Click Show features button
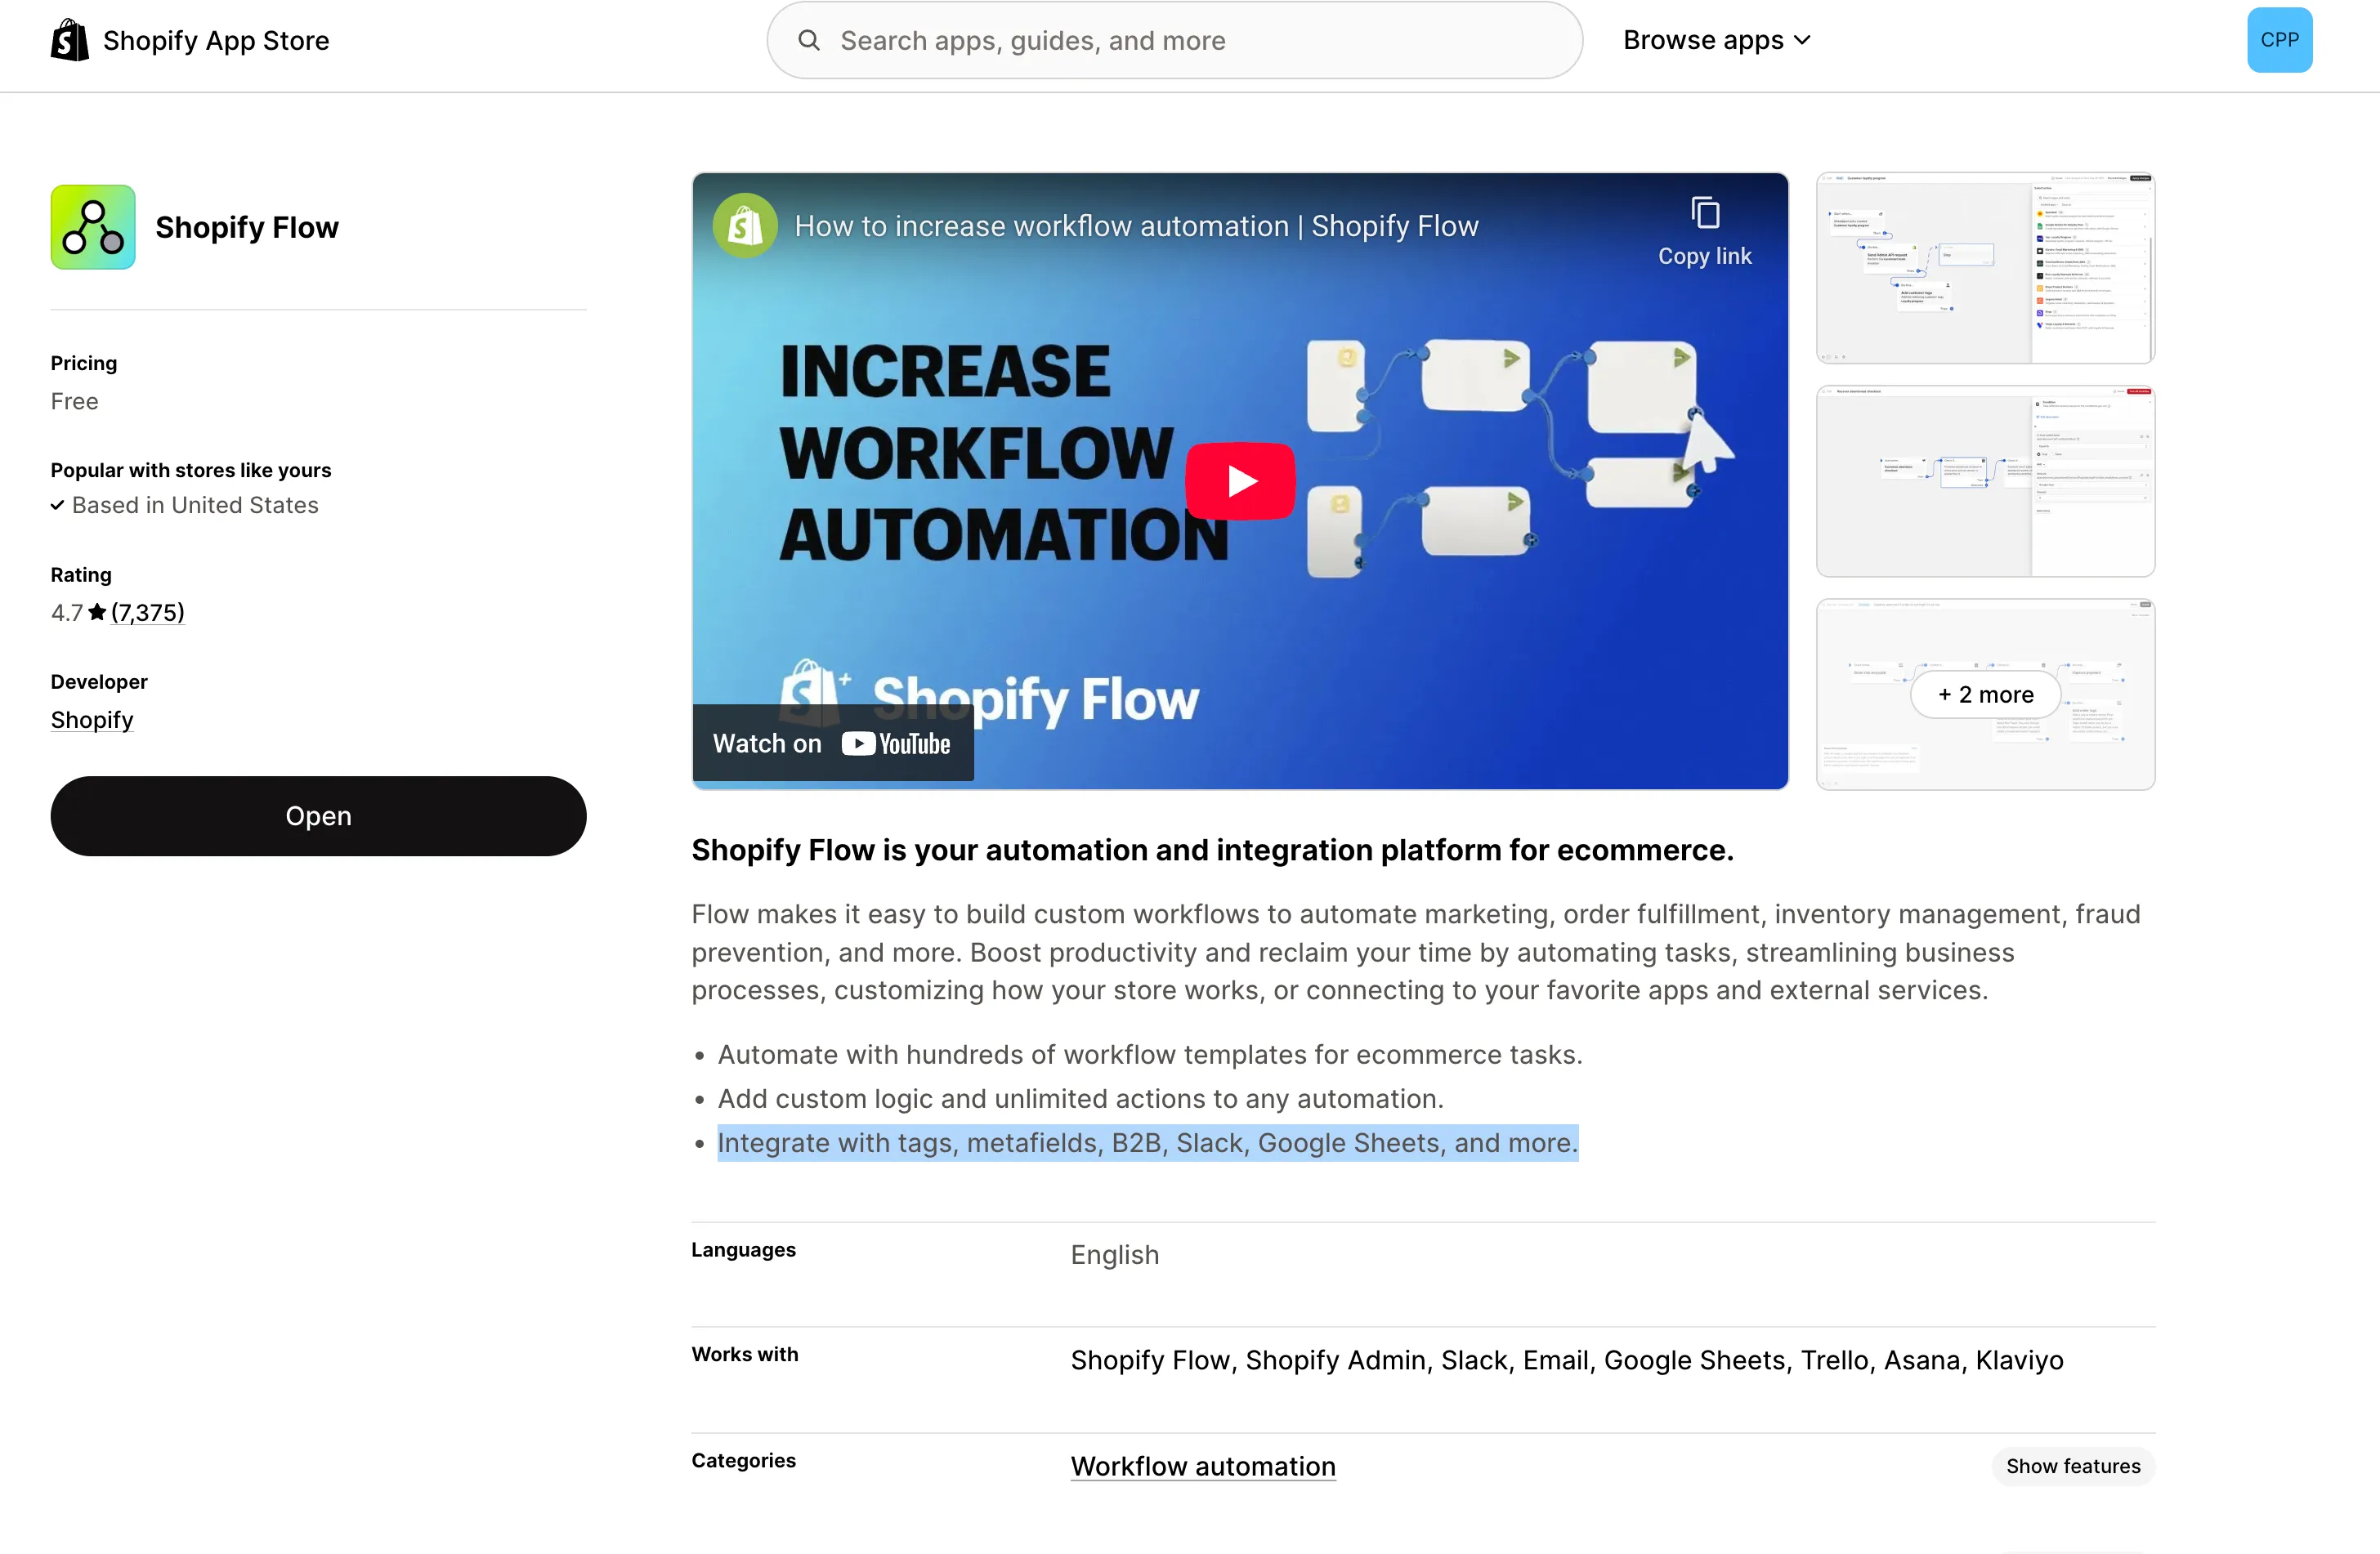Image resolution: width=2380 pixels, height=1554 pixels. tap(2073, 1465)
